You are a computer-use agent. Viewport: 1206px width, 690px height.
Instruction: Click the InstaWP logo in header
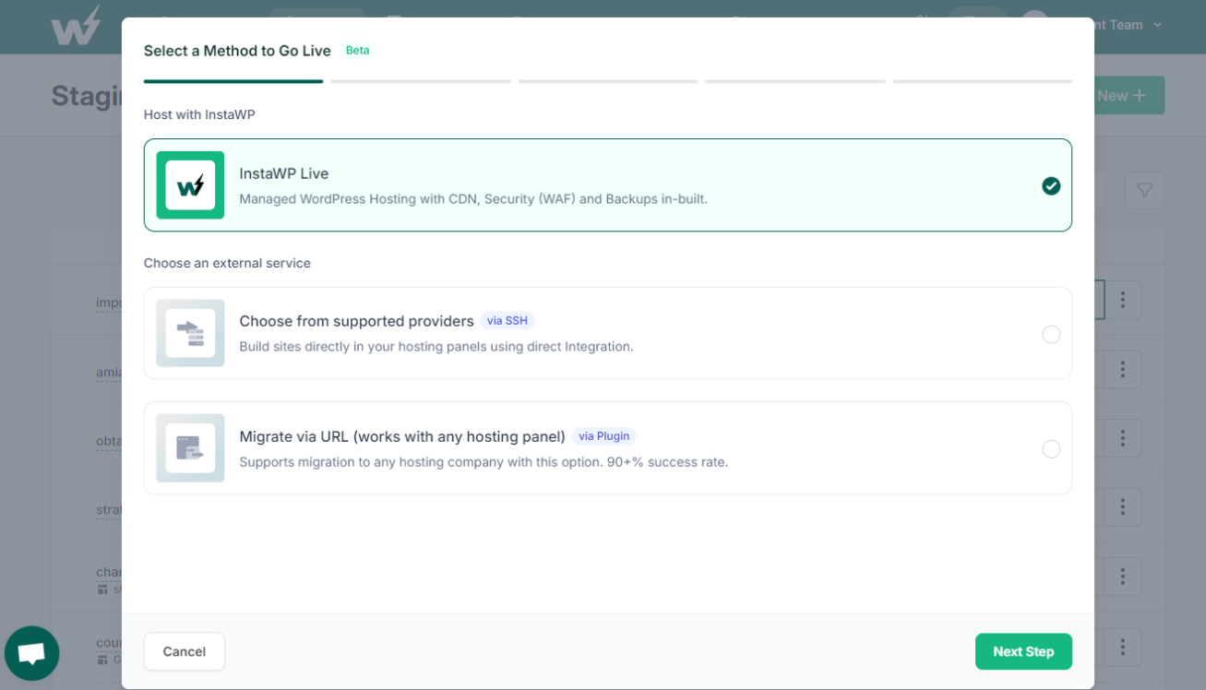pos(76,26)
